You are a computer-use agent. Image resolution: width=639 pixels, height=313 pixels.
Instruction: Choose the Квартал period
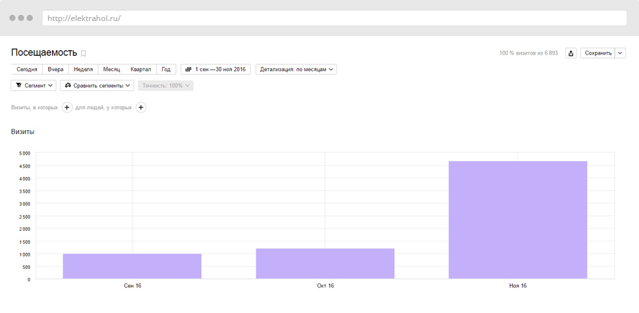pyautogui.click(x=140, y=70)
